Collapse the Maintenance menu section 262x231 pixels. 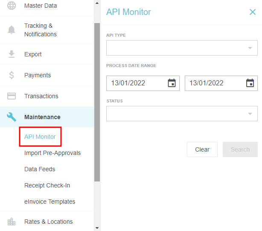pyautogui.click(x=42, y=117)
